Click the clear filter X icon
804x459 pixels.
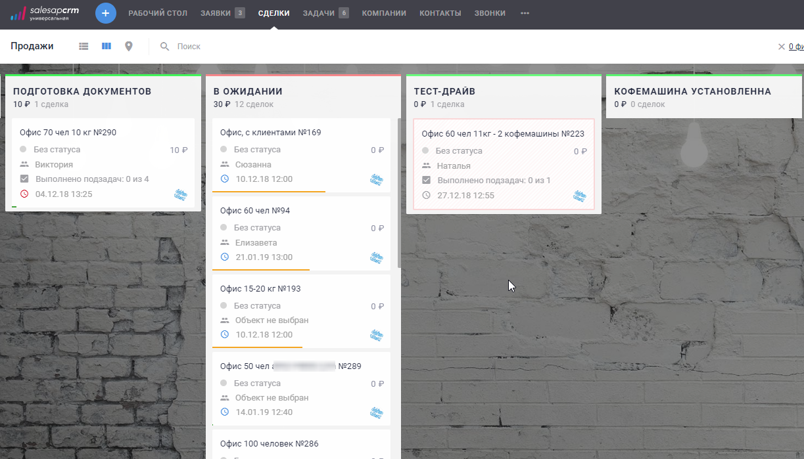pyautogui.click(x=781, y=47)
